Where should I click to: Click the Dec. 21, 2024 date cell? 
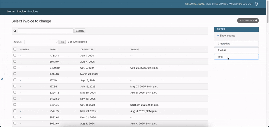pos(88,117)
